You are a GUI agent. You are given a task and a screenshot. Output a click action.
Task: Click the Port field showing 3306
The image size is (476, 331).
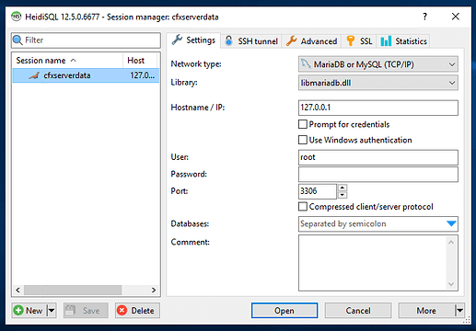[x=318, y=191]
